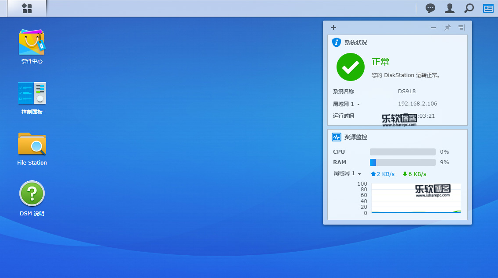Click the widget panel layout icon
The height and width of the screenshot is (278, 498).
coord(462,28)
